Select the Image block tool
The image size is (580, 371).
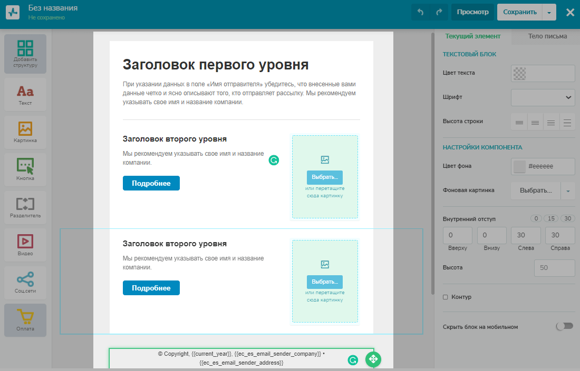[x=25, y=133]
